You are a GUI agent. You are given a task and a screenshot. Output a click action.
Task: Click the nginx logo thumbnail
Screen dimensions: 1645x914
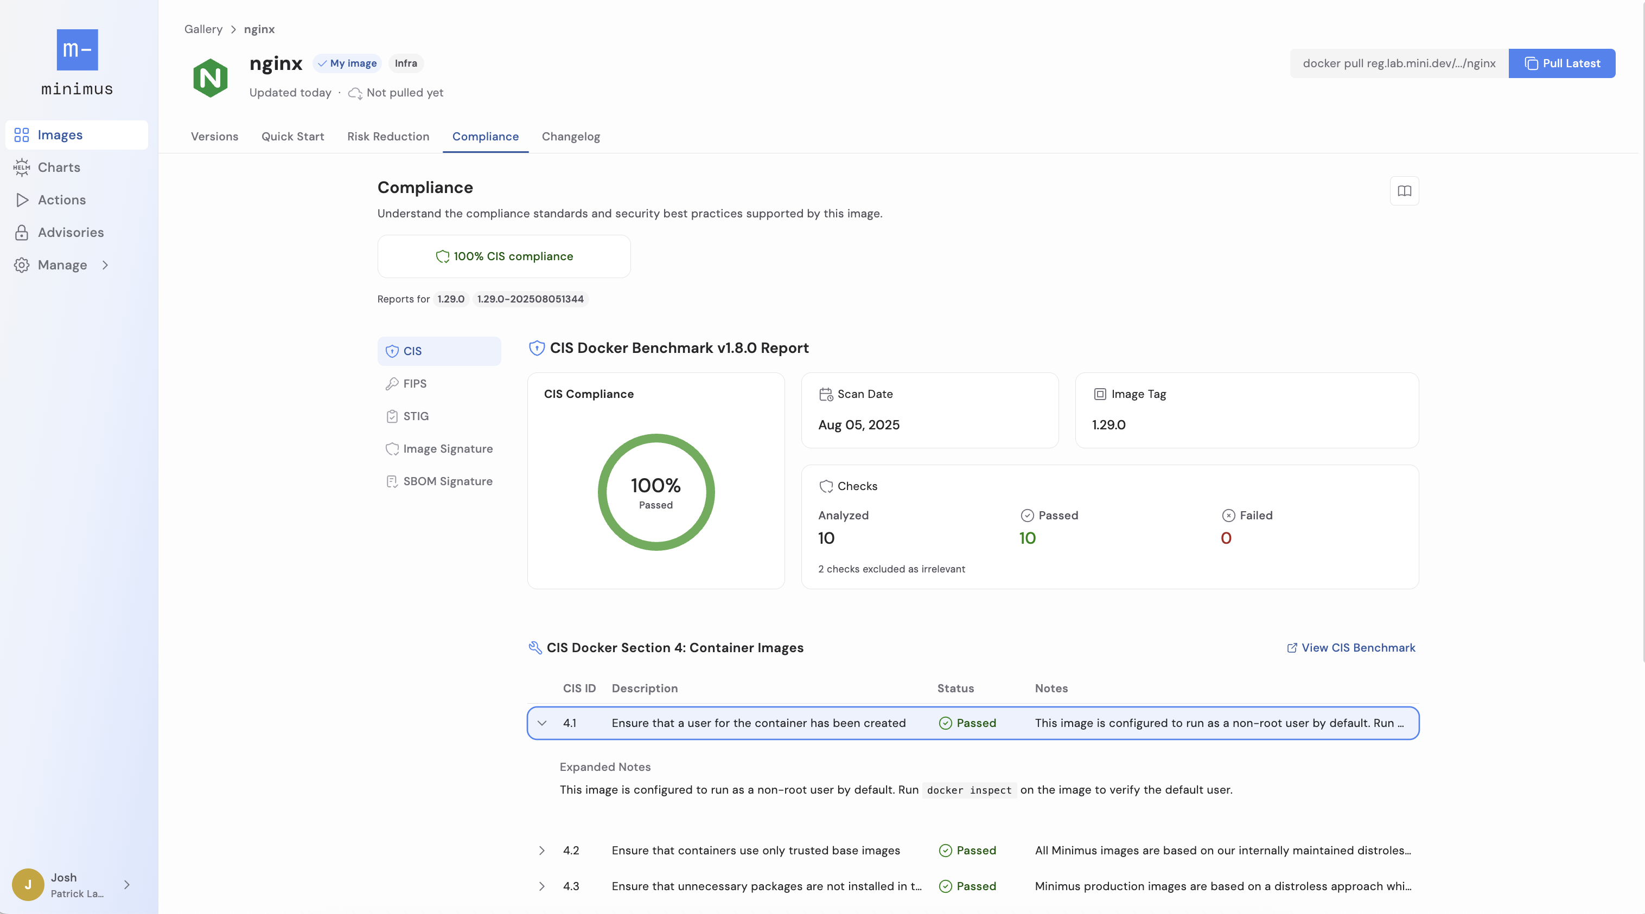[210, 78]
